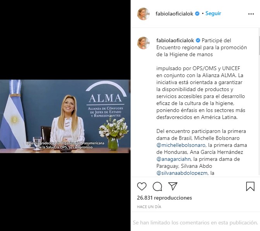
Task: Open profile picture in post header
Action: pos(143,14)
